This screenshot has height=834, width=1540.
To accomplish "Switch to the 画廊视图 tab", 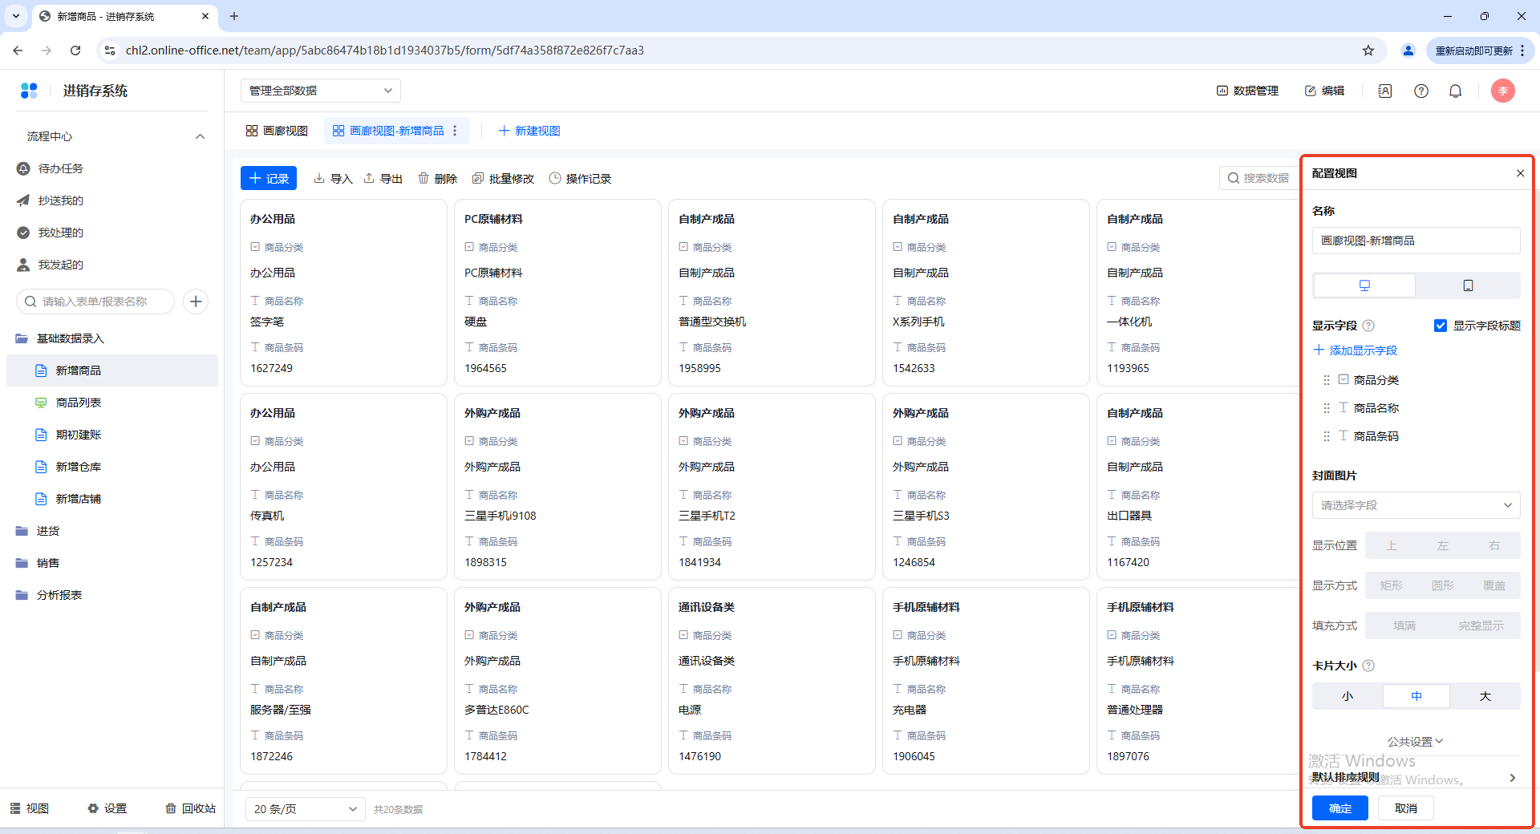I will [x=277, y=131].
